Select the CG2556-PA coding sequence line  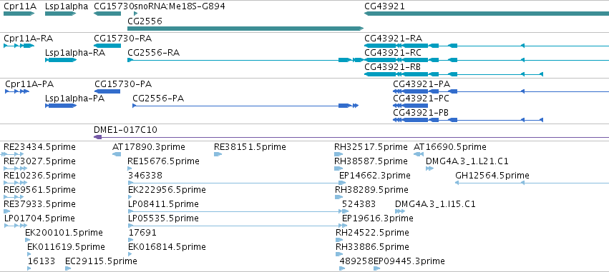click(245, 106)
